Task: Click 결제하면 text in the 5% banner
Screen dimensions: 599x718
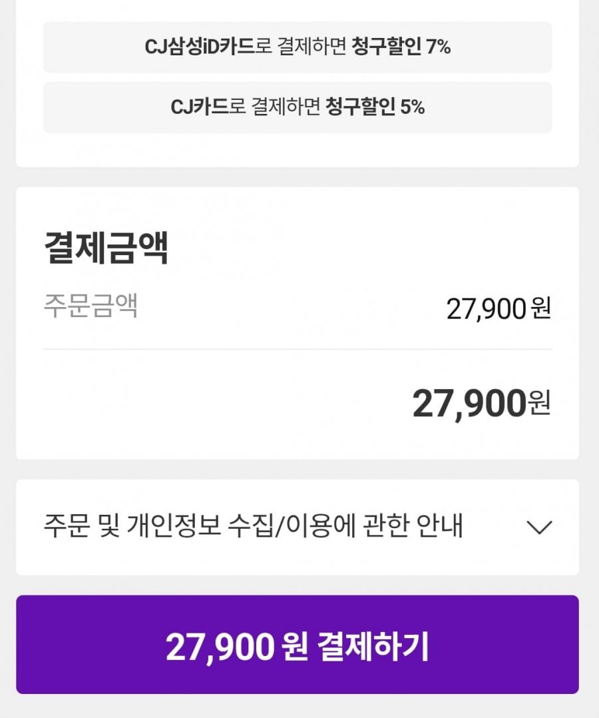Action: pyautogui.click(x=286, y=107)
